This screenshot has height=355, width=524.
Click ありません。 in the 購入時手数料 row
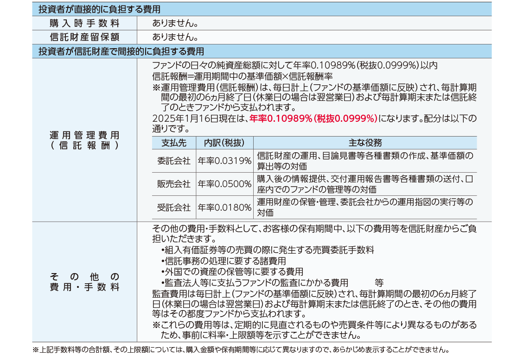(176, 23)
